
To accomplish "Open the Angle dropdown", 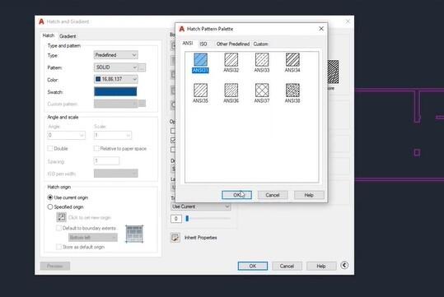I will point(66,135).
